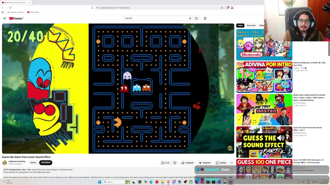Open the #guessthesound hashtag

[x=38, y=170]
